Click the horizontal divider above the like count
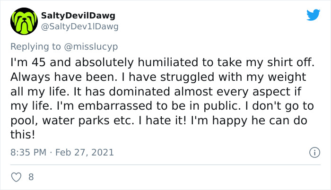Screen dimensions: 331x190 coord(165,165)
